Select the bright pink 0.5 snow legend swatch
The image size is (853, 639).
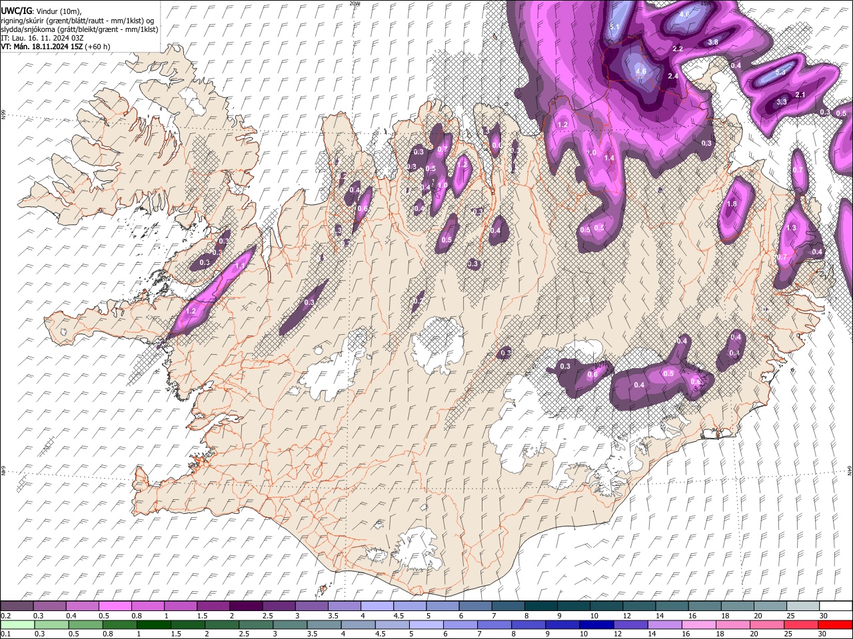point(115,606)
